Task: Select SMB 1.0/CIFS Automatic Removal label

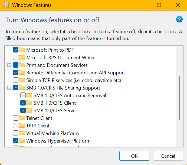Action: pos(70,95)
